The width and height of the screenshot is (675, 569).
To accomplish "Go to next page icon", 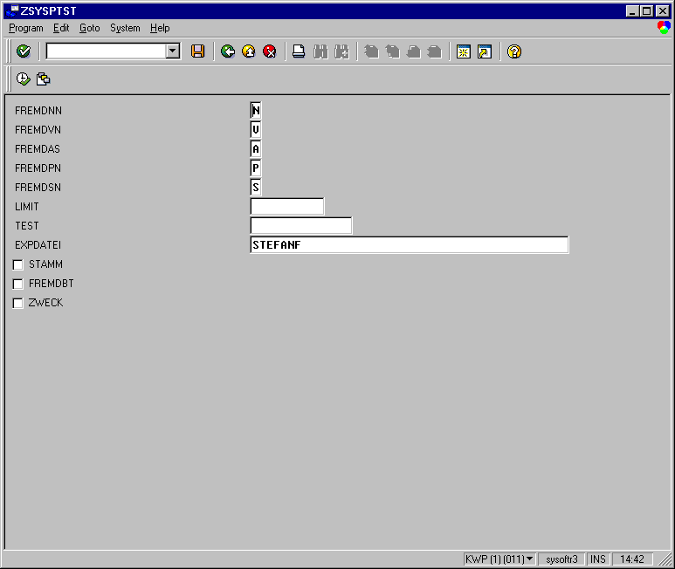I will (414, 51).
